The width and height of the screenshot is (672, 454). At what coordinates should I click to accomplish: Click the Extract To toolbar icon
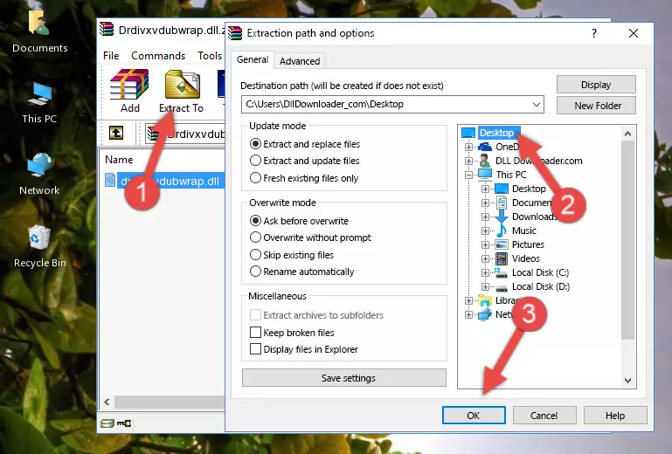[182, 85]
